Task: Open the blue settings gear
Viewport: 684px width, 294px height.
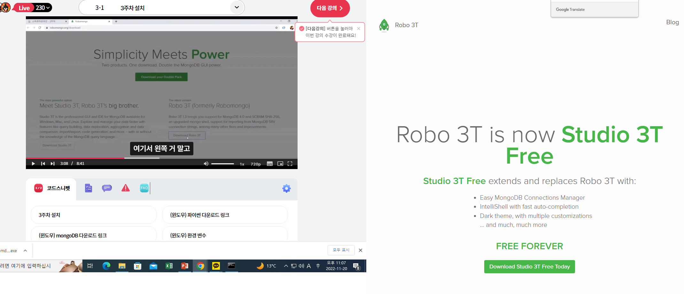Action: [x=286, y=188]
